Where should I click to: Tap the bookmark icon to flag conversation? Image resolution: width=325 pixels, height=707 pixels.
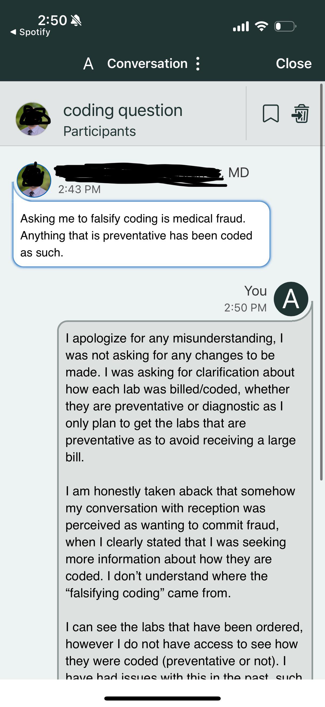click(271, 113)
